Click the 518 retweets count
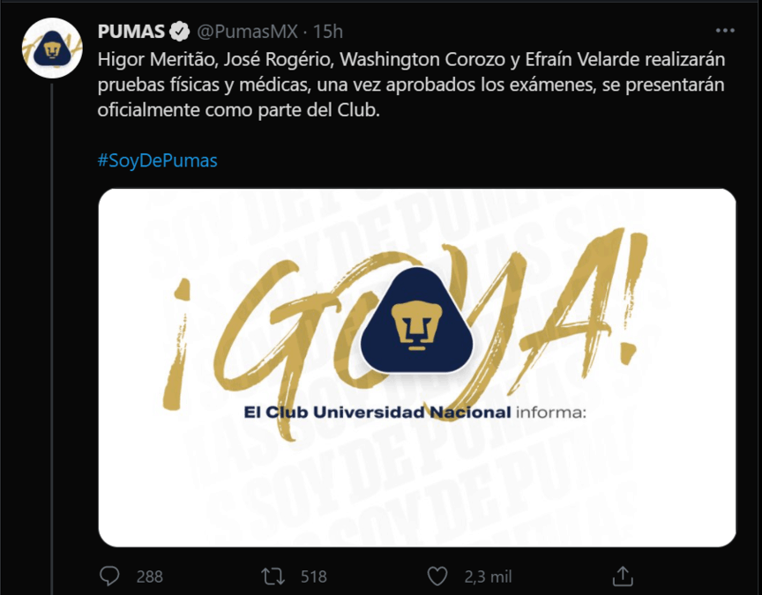The image size is (762, 595). click(313, 576)
